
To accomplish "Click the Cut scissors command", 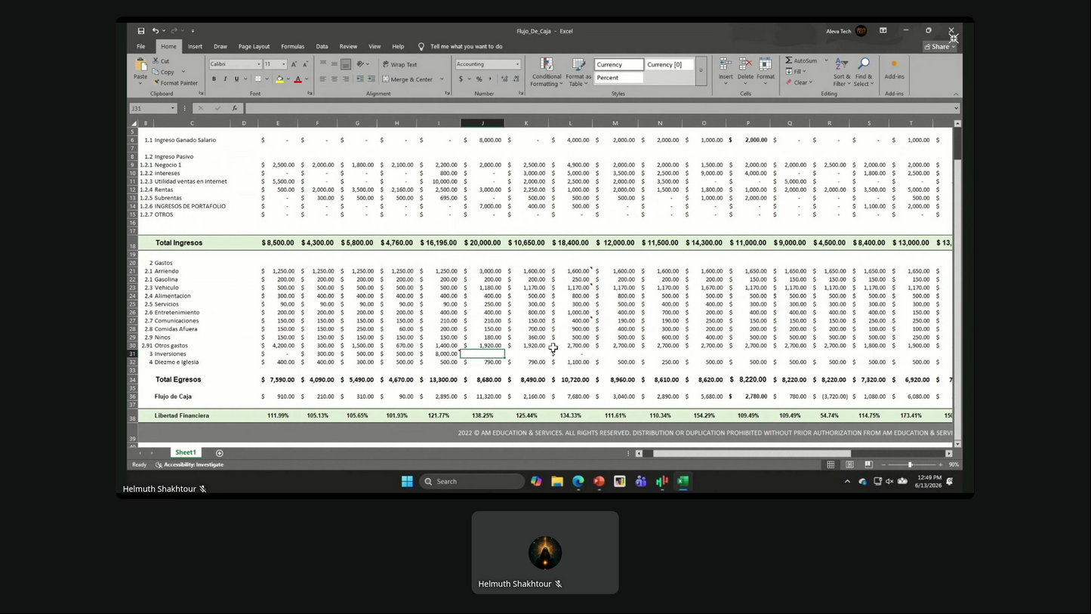I will 161,61.
